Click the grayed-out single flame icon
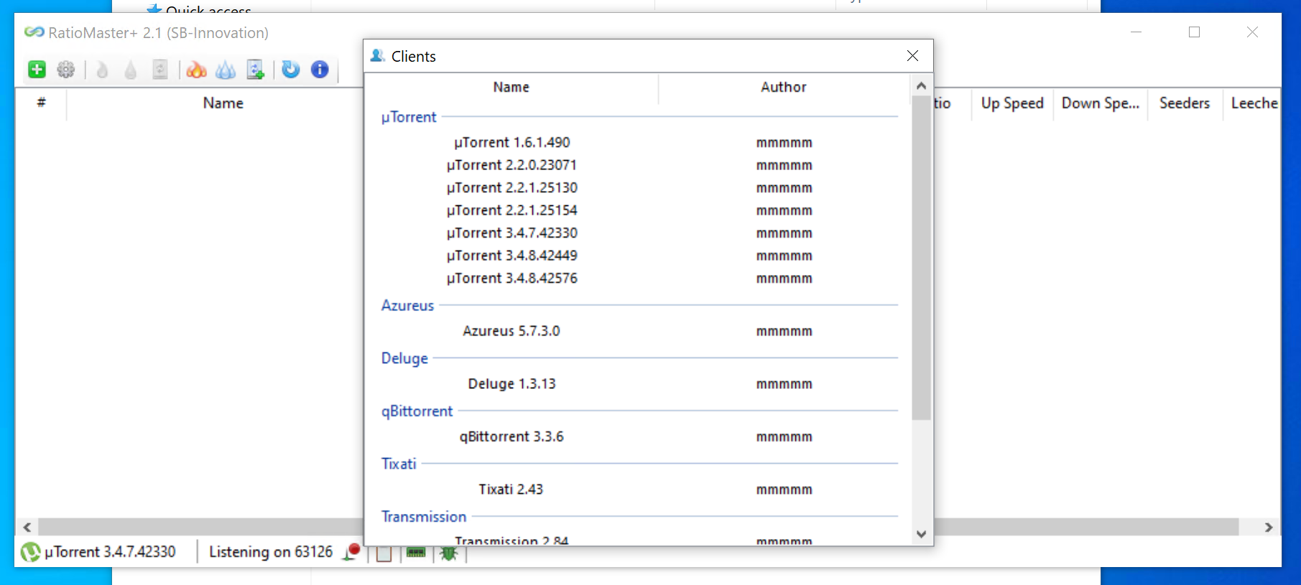 click(x=102, y=70)
